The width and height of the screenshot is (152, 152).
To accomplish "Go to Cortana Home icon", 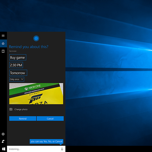I will pyautogui.click(x=3, y=43).
